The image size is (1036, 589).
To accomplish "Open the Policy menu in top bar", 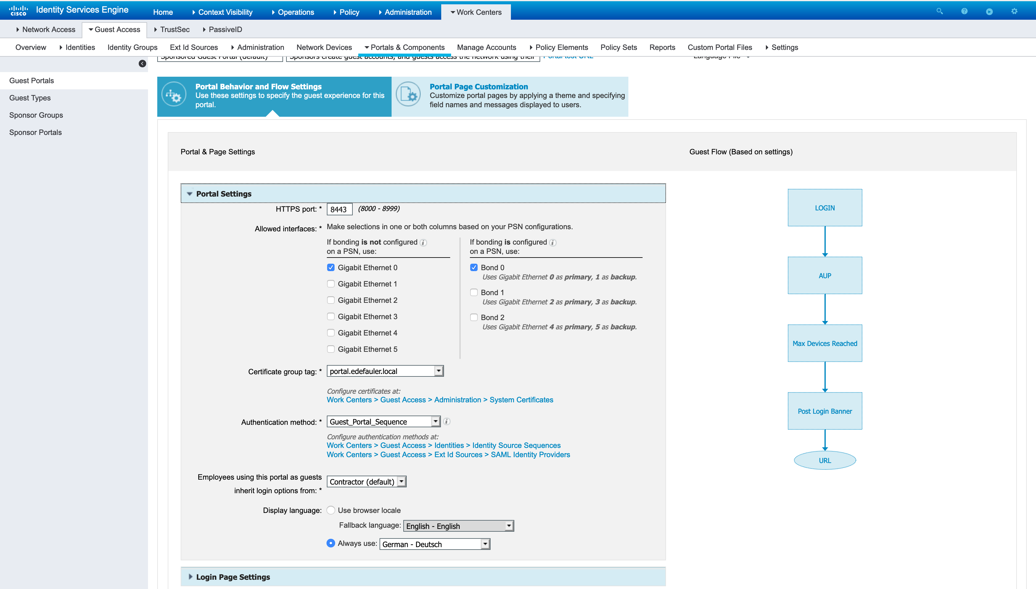I will [x=346, y=12].
